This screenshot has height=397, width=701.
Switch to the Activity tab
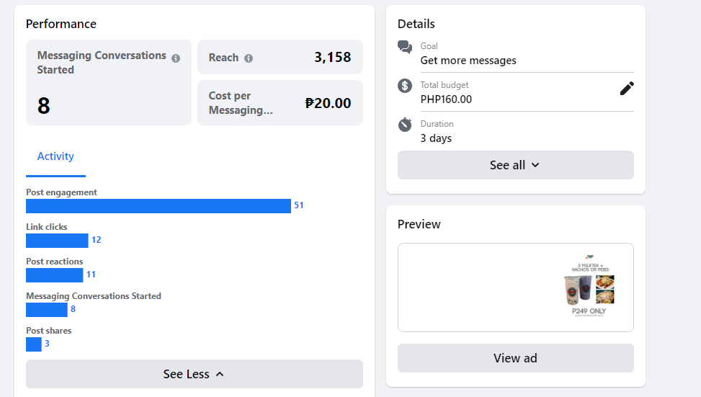click(x=55, y=156)
